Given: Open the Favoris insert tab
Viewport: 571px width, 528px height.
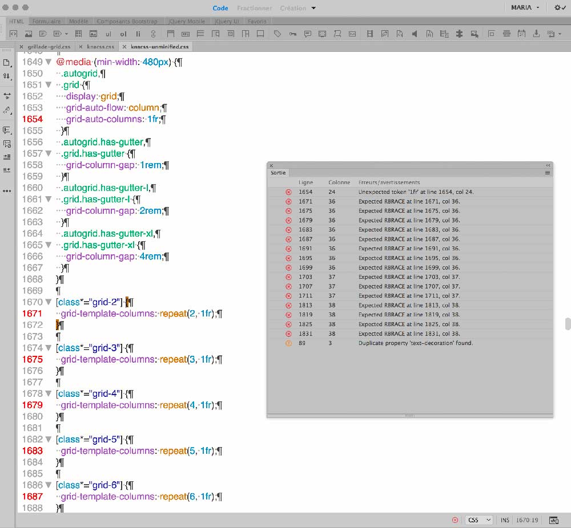Looking at the screenshot, I should 257,22.
